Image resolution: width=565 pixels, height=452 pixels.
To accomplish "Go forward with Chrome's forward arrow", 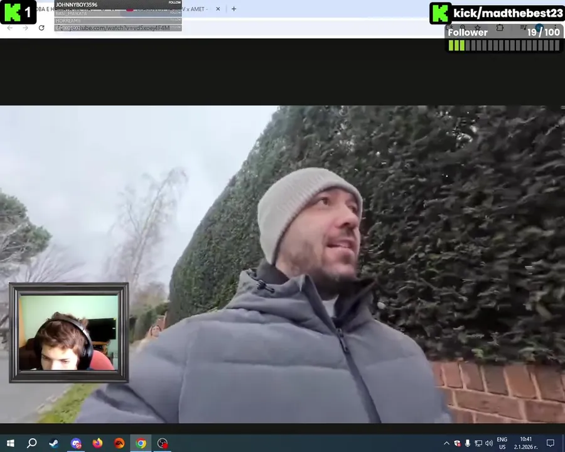I will [26, 28].
